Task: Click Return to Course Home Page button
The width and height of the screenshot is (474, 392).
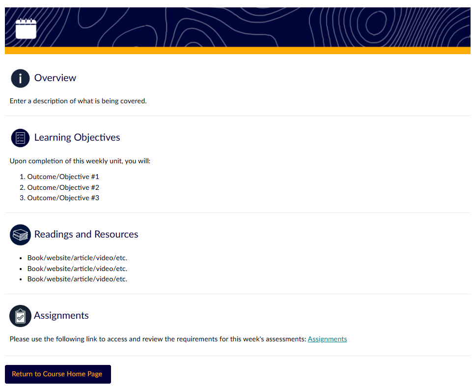Action: tap(58, 374)
